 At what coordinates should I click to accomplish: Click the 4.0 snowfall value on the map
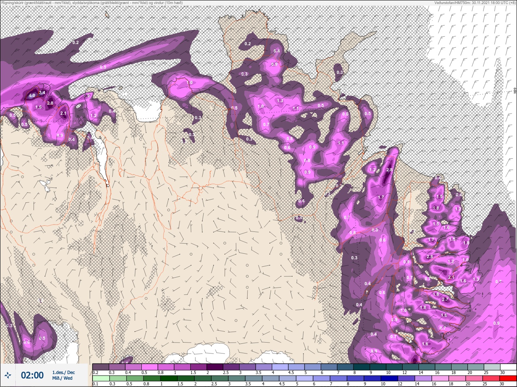pos(31,96)
